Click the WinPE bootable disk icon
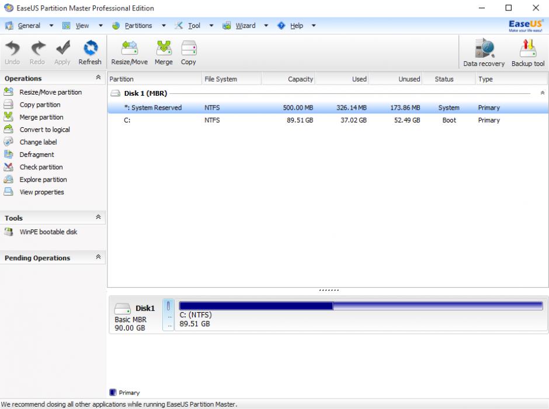The width and height of the screenshot is (549, 409). point(8,232)
